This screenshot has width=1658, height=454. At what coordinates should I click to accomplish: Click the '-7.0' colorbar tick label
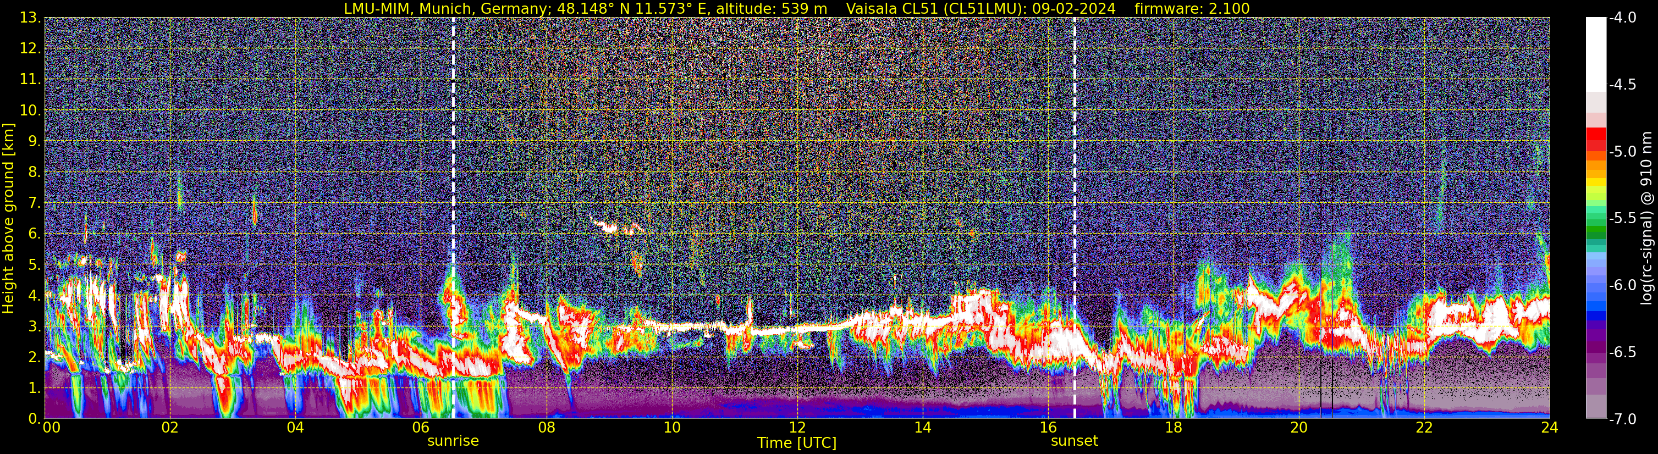1622,419
